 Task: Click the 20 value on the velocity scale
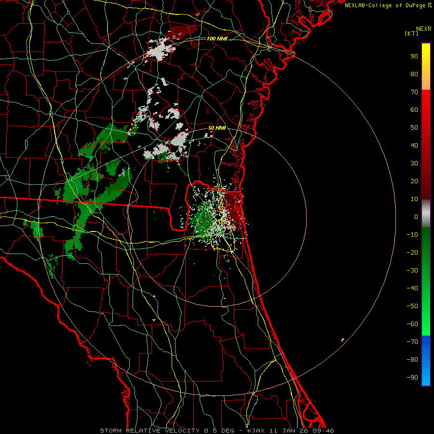(414, 181)
